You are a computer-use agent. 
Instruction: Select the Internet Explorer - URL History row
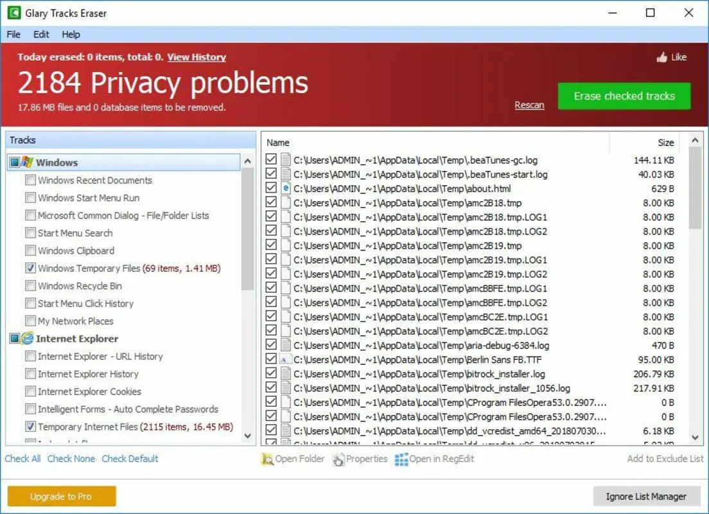point(100,356)
